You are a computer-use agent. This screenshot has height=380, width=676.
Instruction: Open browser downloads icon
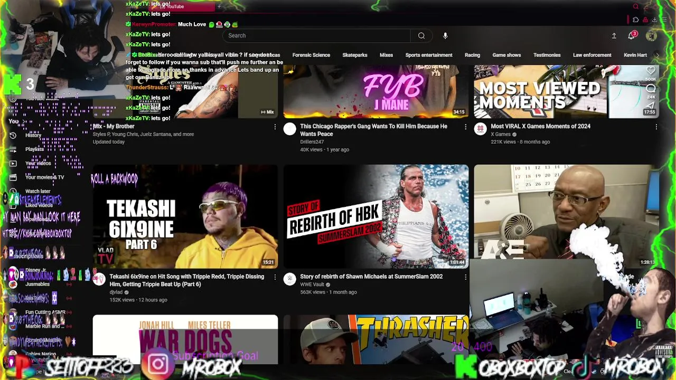tap(654, 20)
